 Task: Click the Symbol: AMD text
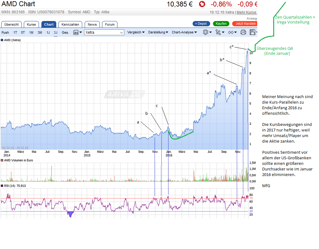click(x=79, y=12)
